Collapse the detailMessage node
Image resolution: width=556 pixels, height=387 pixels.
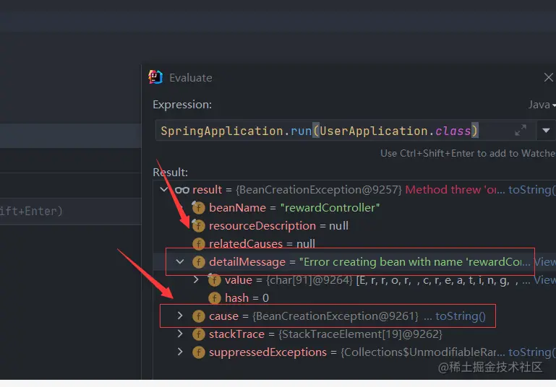coord(180,261)
